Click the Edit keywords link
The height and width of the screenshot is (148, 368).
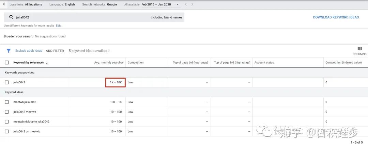(58, 26)
